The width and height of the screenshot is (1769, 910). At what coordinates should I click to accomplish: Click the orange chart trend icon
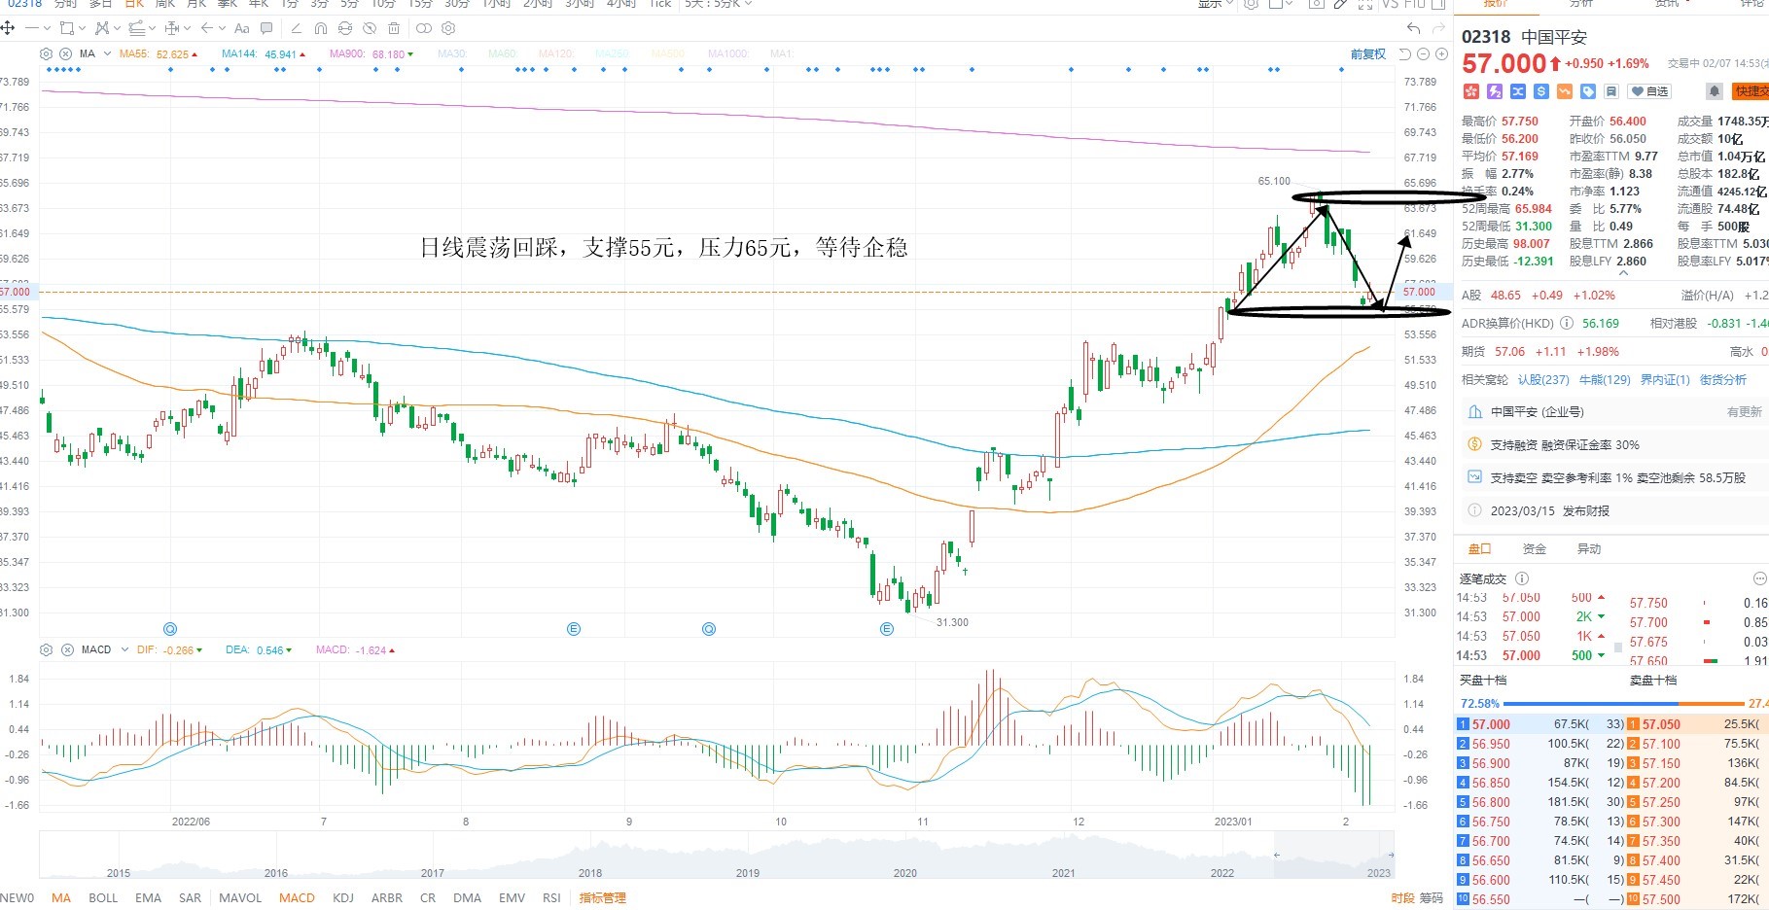[x=1565, y=91]
